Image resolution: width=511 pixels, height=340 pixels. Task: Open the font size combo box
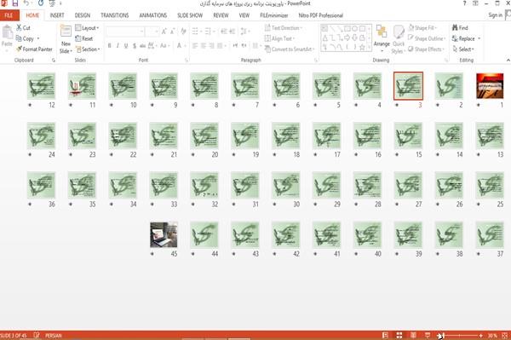pos(152,32)
